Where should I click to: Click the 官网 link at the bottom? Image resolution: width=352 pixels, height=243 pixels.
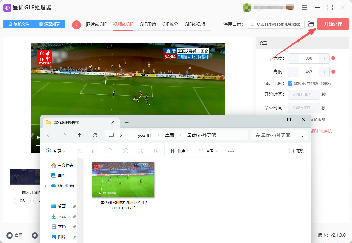pyautogui.click(x=15, y=235)
